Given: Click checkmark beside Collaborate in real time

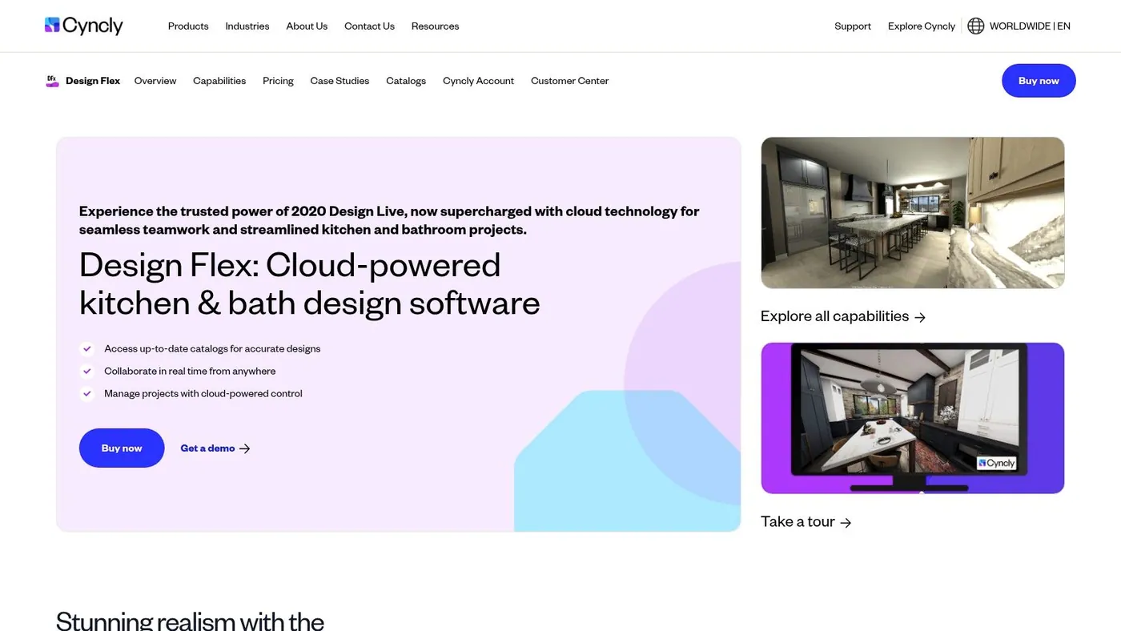Looking at the screenshot, I should coord(87,372).
